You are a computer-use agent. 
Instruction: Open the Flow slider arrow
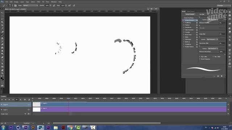[66, 6]
